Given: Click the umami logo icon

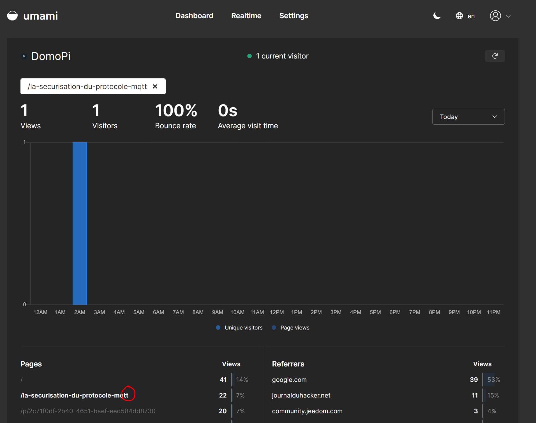Looking at the screenshot, I should (13, 16).
